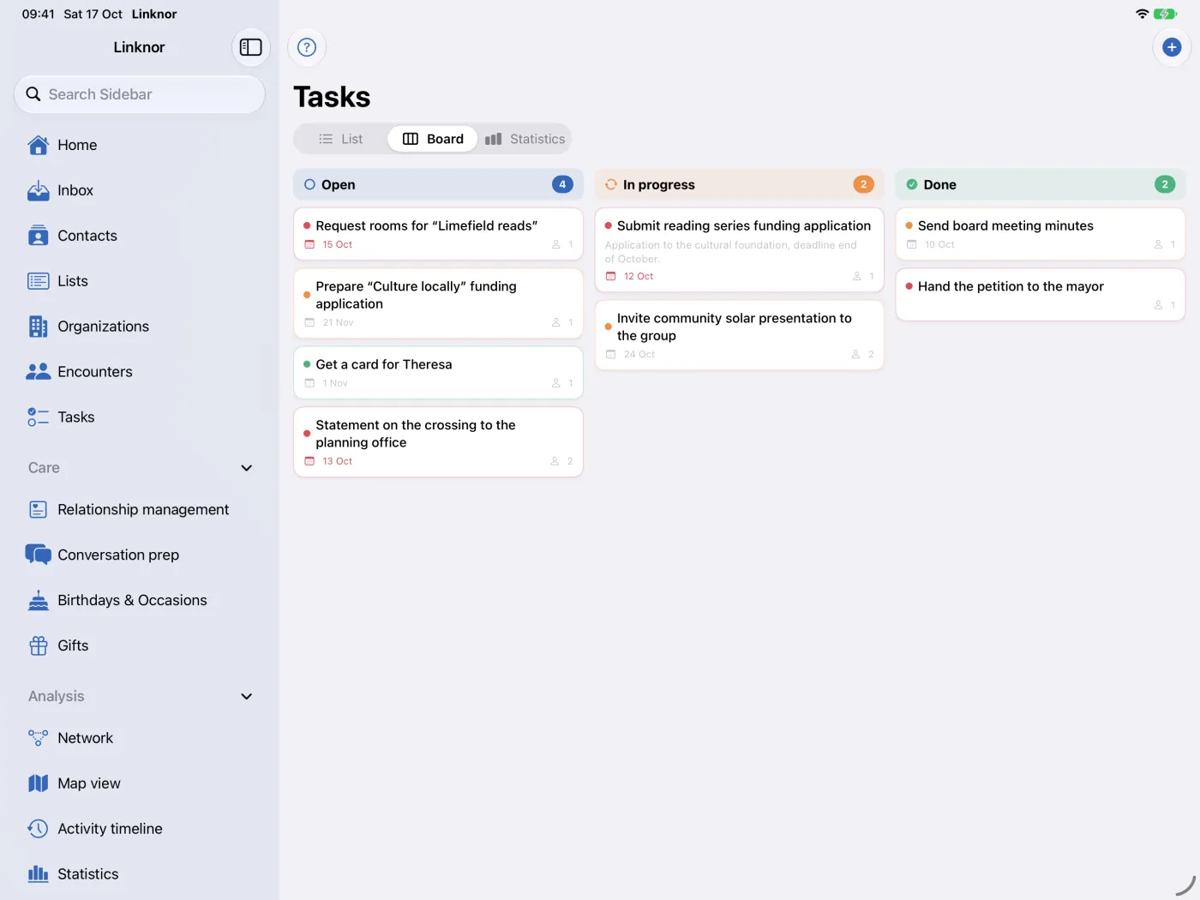Click the Open column count badge
1200x900 pixels.
(562, 184)
